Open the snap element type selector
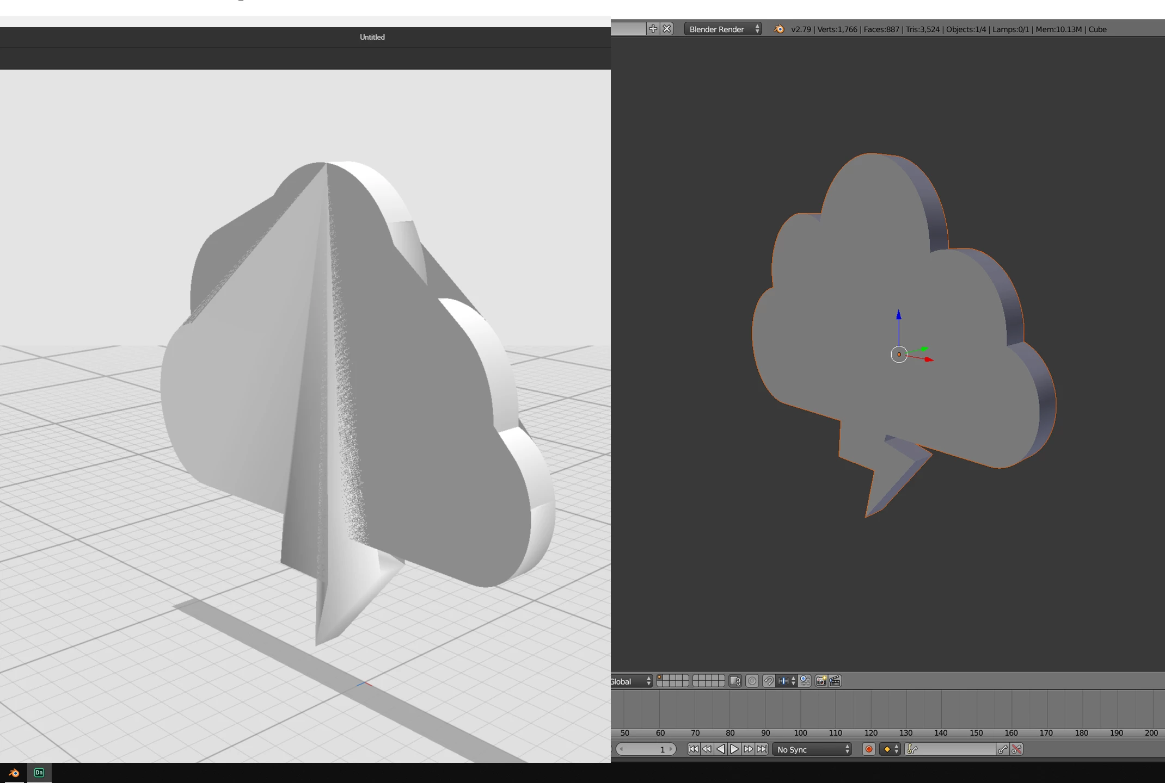The height and width of the screenshot is (783, 1165). coord(787,681)
